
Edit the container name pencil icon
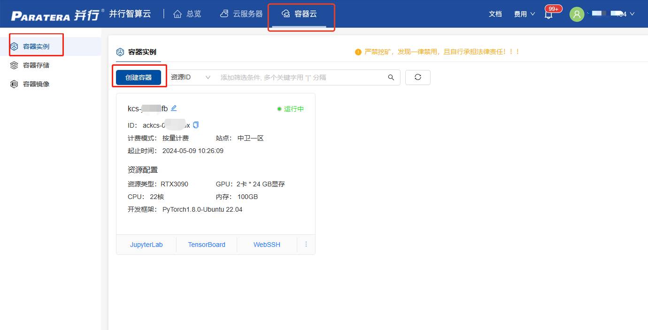click(174, 108)
